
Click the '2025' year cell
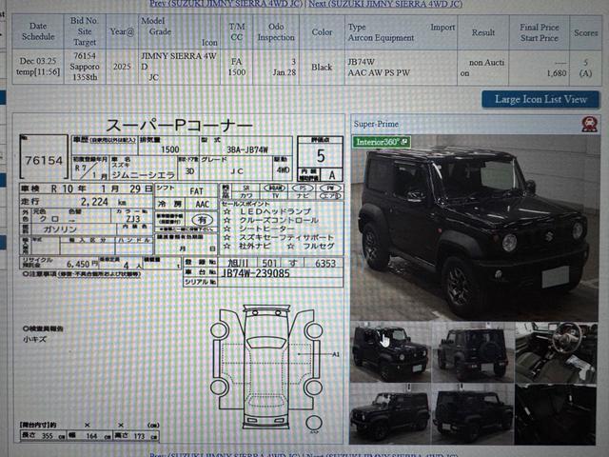122,67
